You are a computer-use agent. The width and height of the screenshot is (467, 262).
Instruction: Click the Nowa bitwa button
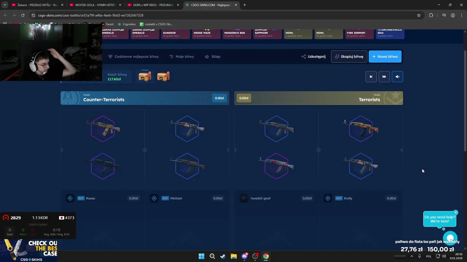[x=385, y=56]
